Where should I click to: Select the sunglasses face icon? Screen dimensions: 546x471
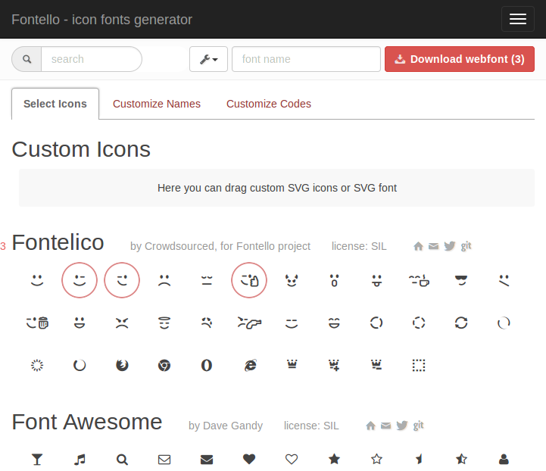coord(461,280)
